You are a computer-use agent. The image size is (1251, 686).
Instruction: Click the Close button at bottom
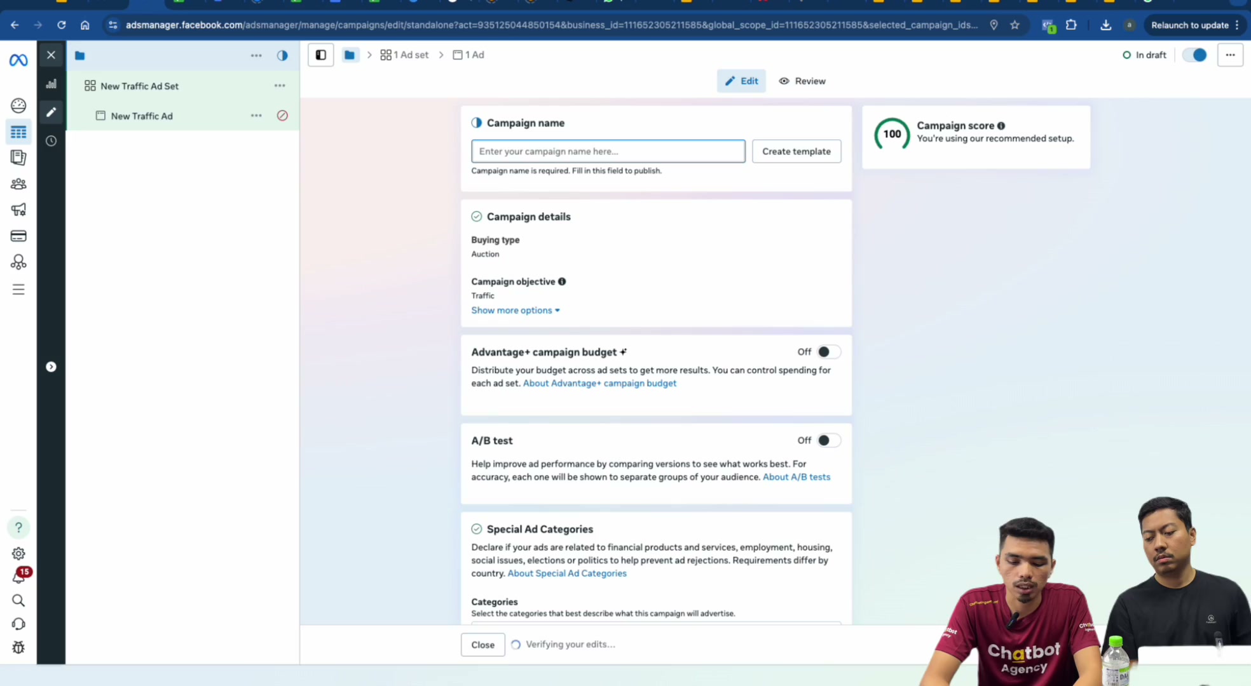[x=482, y=645]
